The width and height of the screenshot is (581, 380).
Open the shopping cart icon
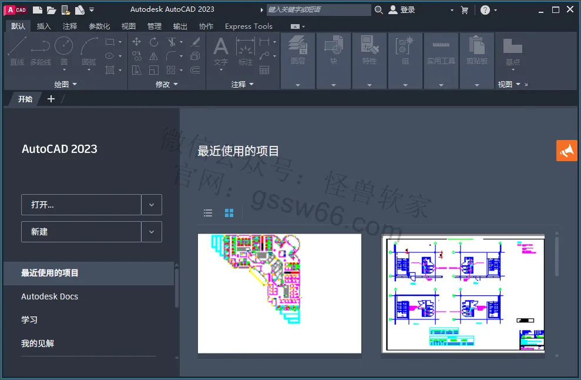click(464, 10)
